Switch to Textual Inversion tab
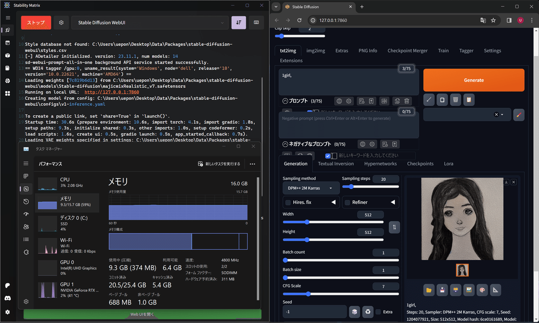The height and width of the screenshot is (323, 539). (336, 164)
